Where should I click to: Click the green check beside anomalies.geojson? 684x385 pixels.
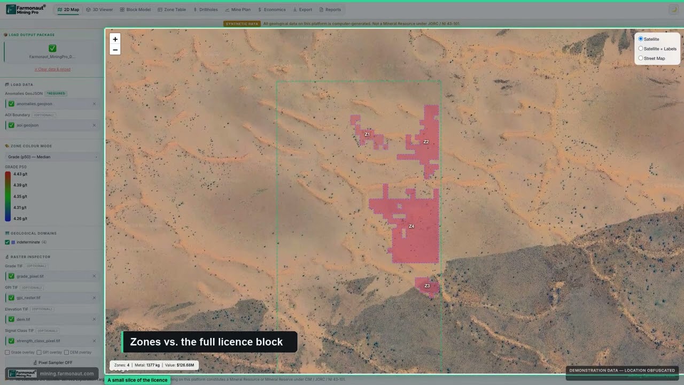pos(11,104)
